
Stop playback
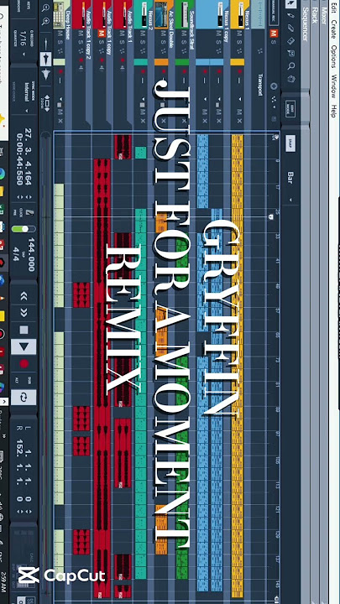click(x=24, y=331)
